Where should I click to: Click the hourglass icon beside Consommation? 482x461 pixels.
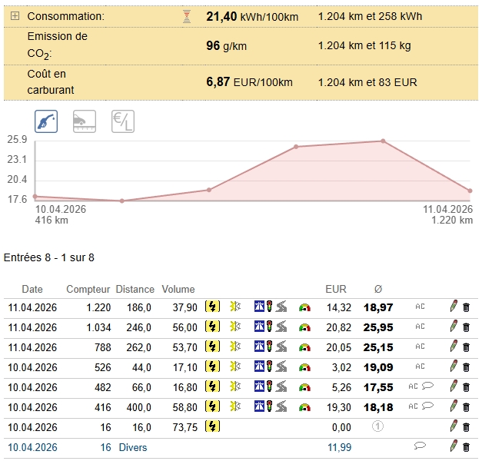(187, 16)
